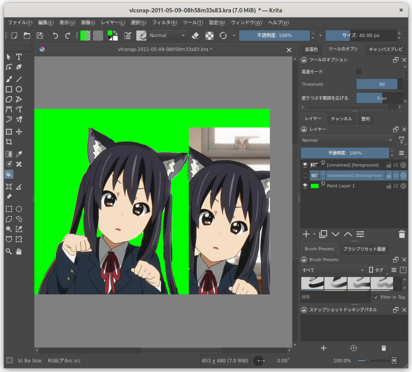Screen dimensions: 412x372
Task: Expand the opacity slider options arrow
Action: (320, 35)
